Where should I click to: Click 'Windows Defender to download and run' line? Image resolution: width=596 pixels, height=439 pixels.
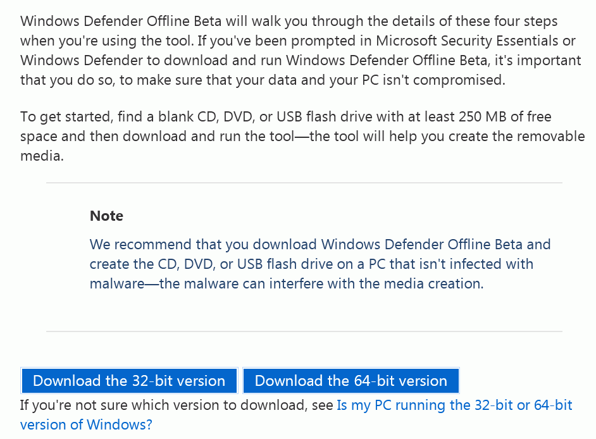coord(151,61)
